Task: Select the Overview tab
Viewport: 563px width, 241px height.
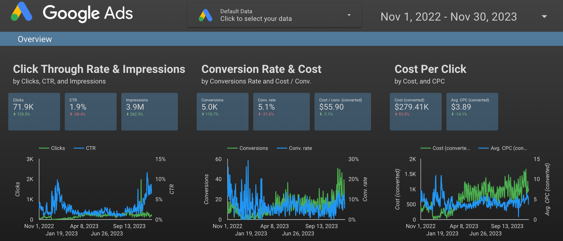Action: (x=35, y=39)
